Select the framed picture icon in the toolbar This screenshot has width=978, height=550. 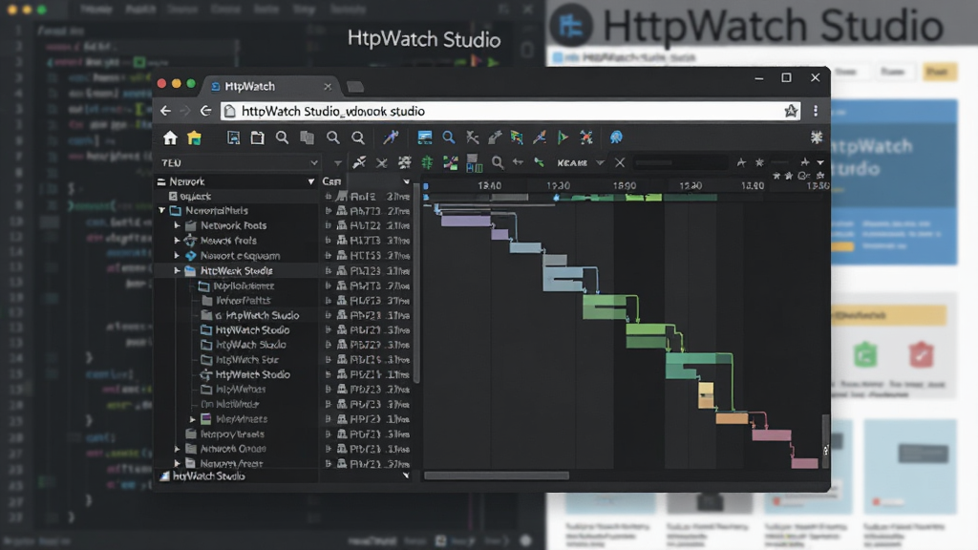click(x=233, y=137)
